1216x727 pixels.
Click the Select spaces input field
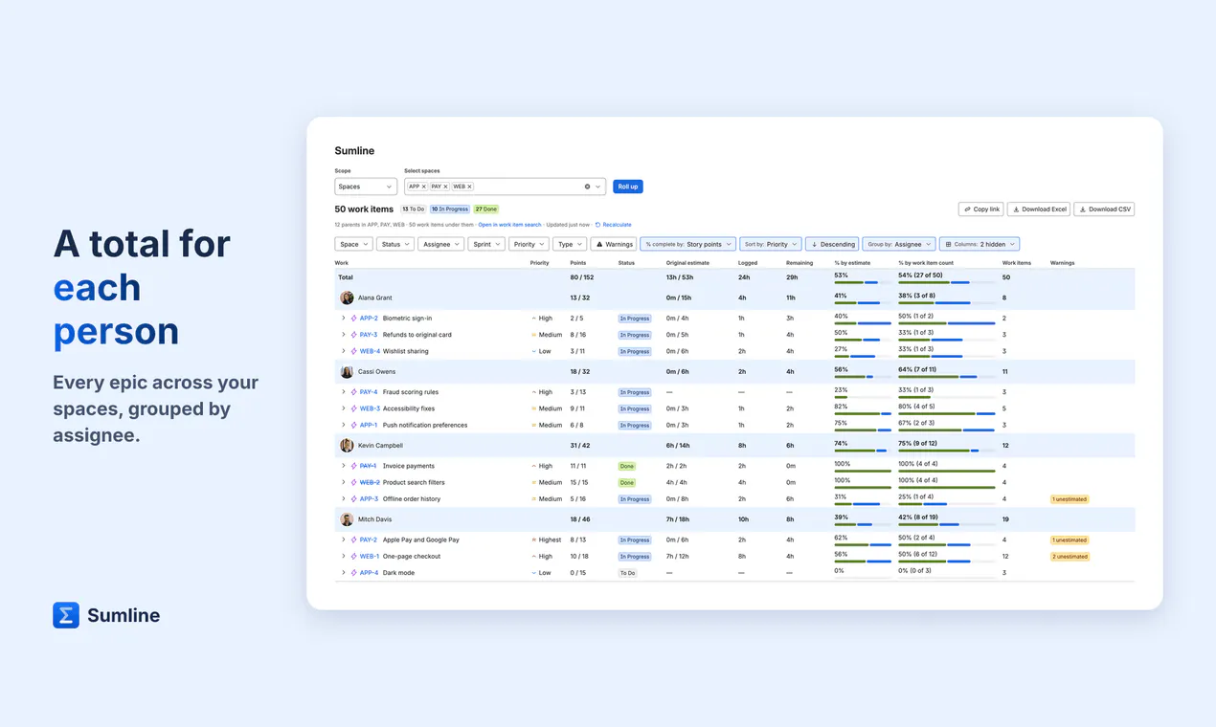pos(505,187)
